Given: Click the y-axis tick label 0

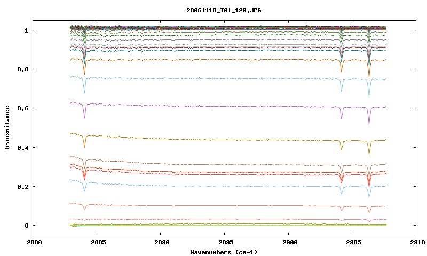Looking at the screenshot, I should tap(26, 226).
